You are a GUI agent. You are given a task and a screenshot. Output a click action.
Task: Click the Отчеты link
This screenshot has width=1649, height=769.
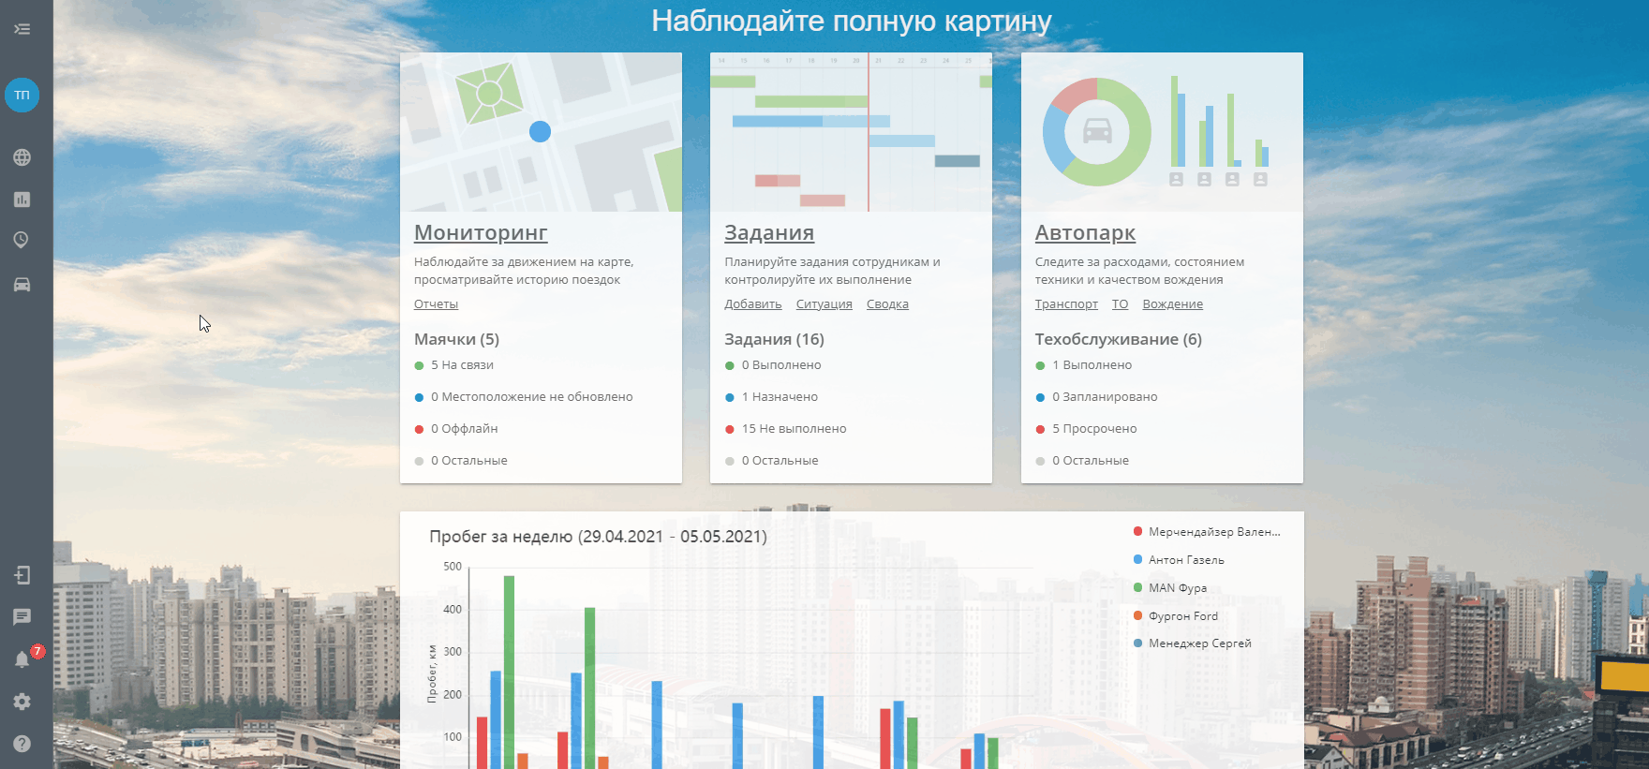pos(436,304)
